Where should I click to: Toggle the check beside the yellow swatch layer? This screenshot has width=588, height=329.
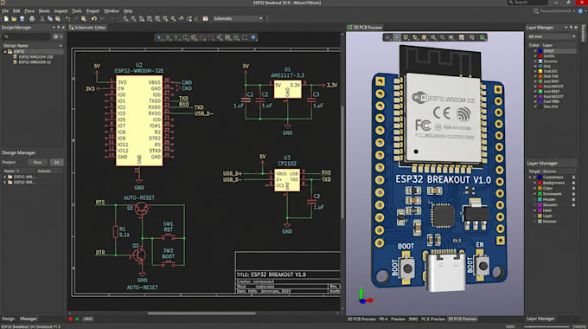pyautogui.click(x=535, y=71)
